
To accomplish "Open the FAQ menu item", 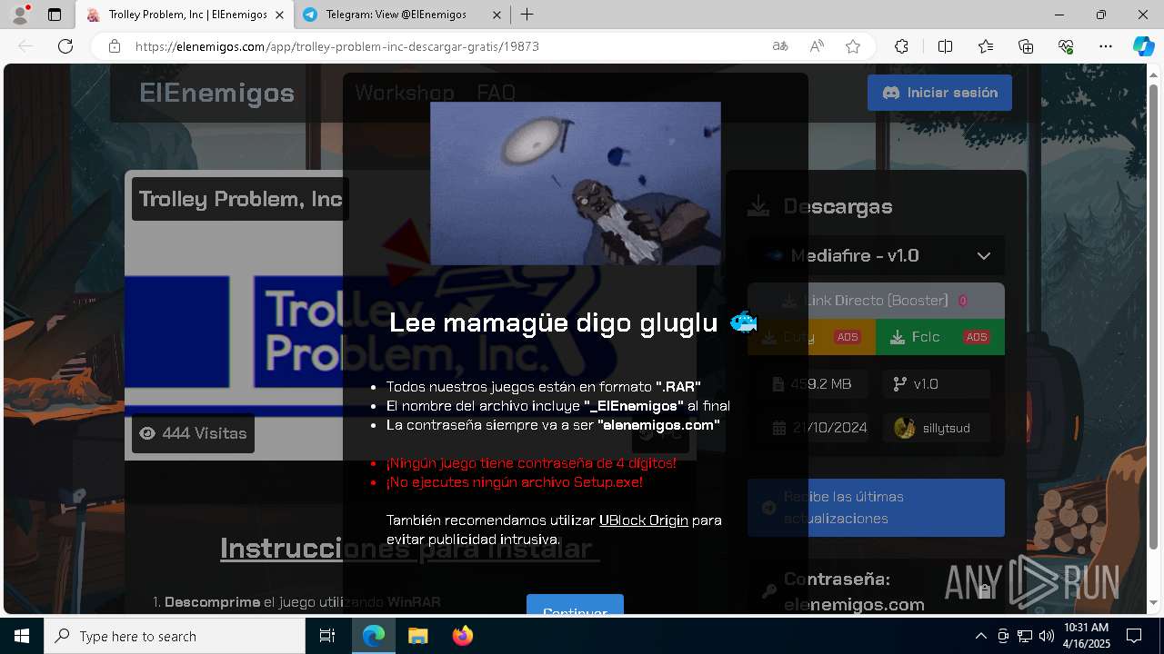I will click(496, 93).
